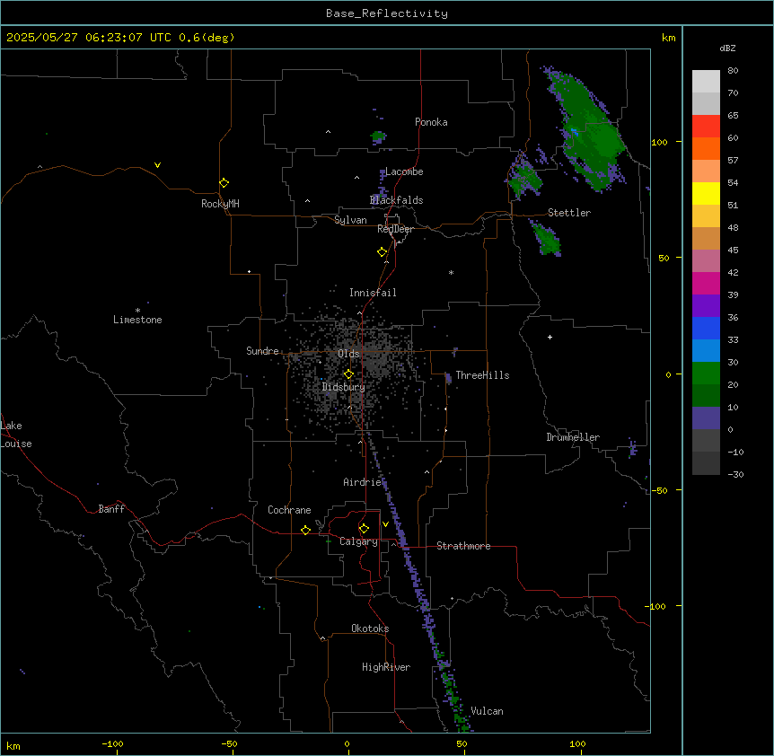Select the yellow V marker east of Calgary
The width and height of the screenshot is (774, 756).
click(385, 524)
